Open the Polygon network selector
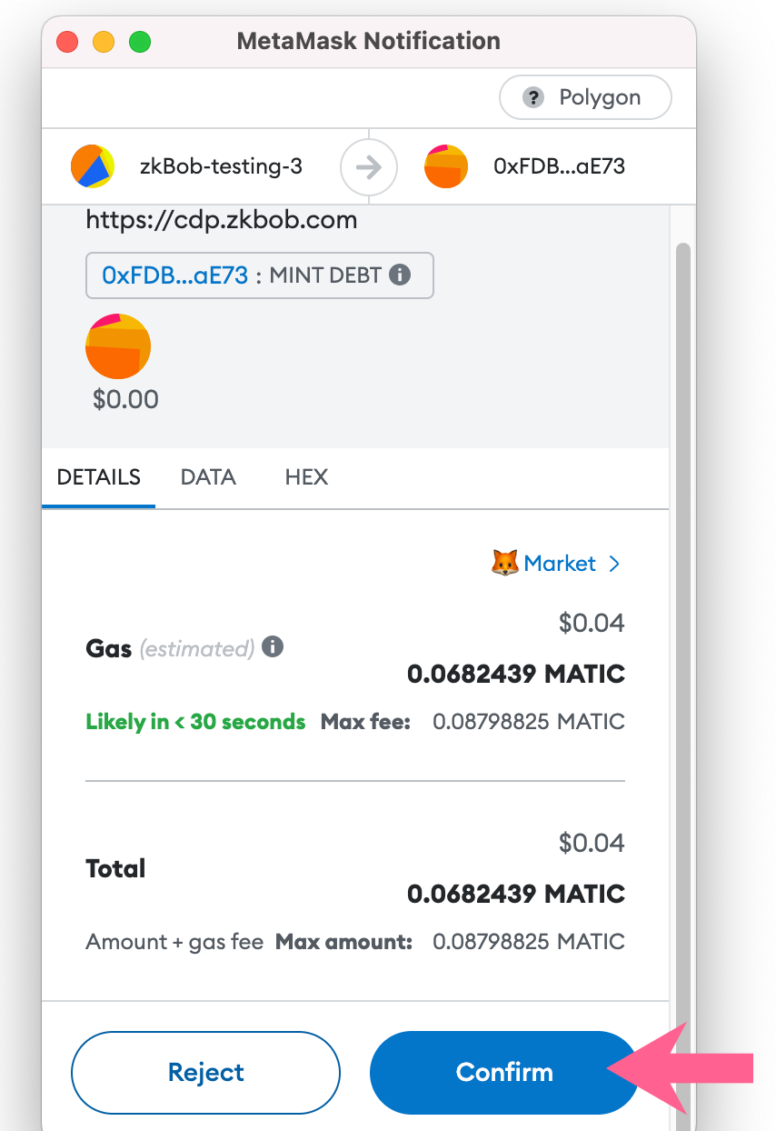Viewport: 776px width, 1131px height. click(x=585, y=97)
